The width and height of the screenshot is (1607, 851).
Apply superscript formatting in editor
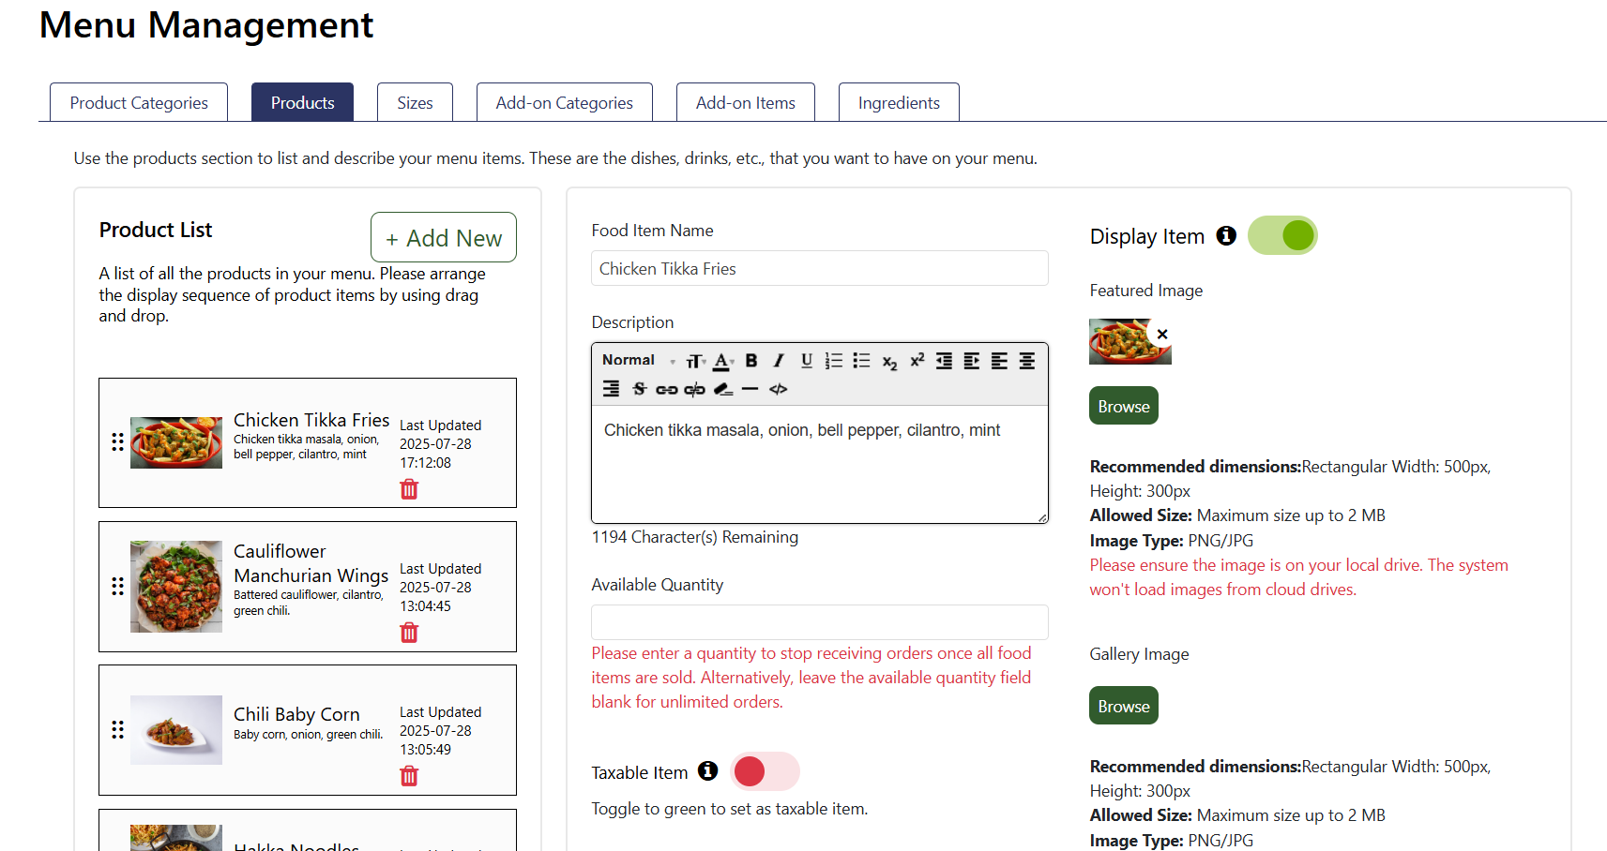pos(917,361)
